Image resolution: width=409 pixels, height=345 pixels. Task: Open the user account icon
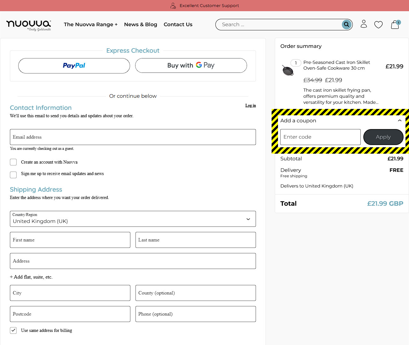coord(364,24)
